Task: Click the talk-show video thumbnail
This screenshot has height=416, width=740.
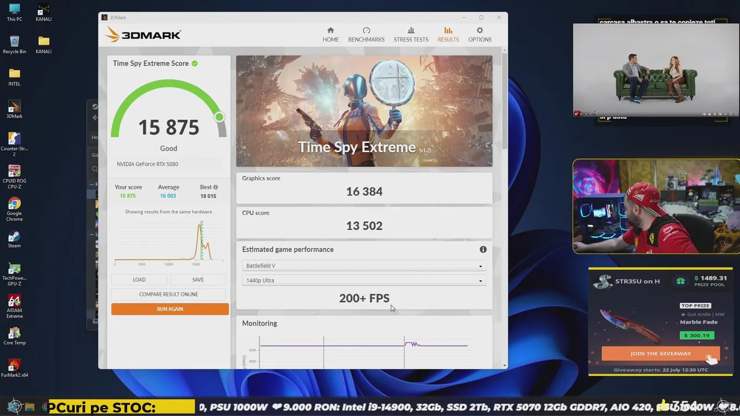Action: pos(656,70)
